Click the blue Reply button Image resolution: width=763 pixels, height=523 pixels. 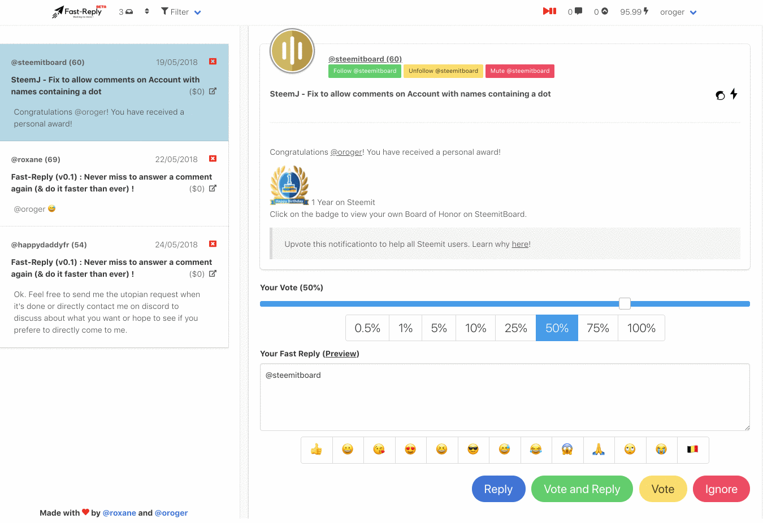point(498,489)
